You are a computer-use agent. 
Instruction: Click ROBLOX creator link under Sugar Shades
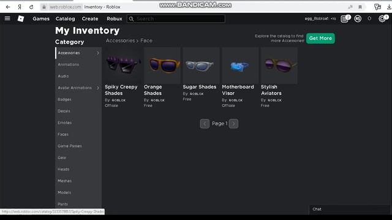(197, 94)
